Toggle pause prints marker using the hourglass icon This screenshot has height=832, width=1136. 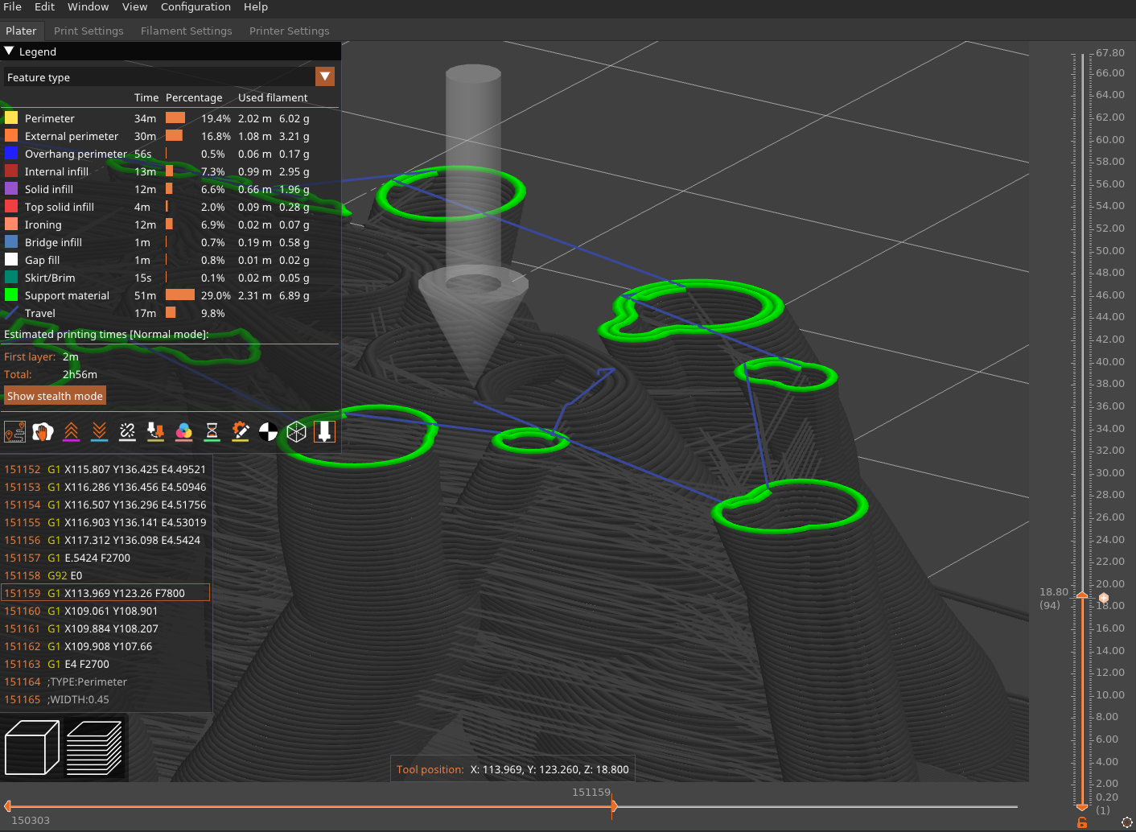click(212, 431)
